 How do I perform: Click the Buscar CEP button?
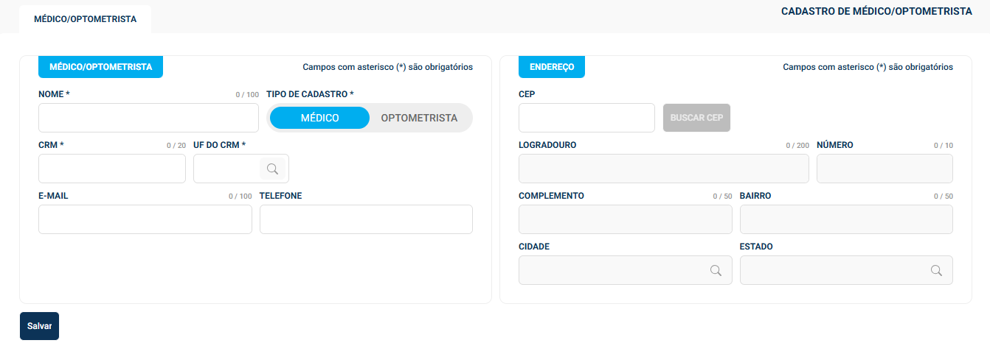pyautogui.click(x=696, y=118)
